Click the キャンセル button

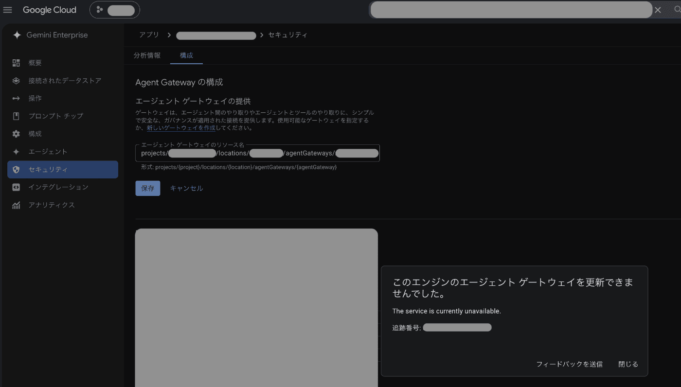coord(186,188)
